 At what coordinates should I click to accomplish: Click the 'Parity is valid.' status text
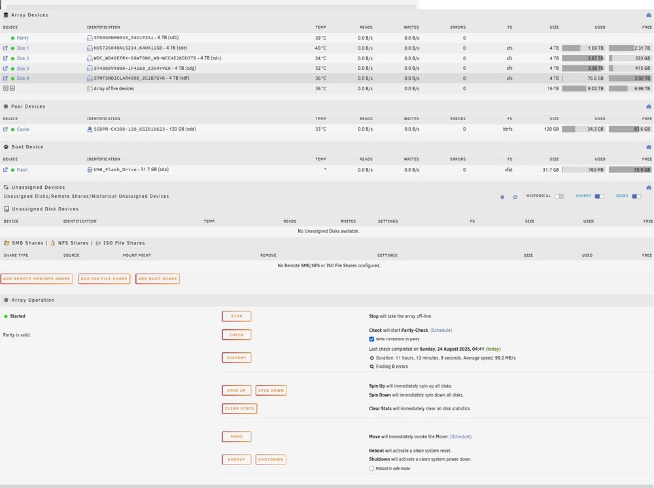coord(17,335)
